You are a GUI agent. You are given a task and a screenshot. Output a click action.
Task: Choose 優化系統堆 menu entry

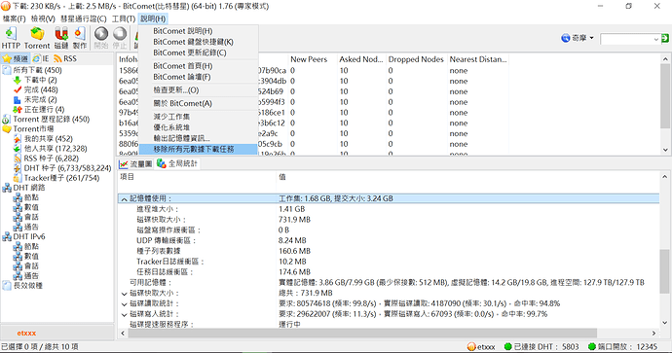(199, 127)
